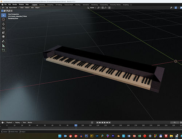
Task: Click frame 150 on the timeline ruler
Action: click(x=120, y=125)
